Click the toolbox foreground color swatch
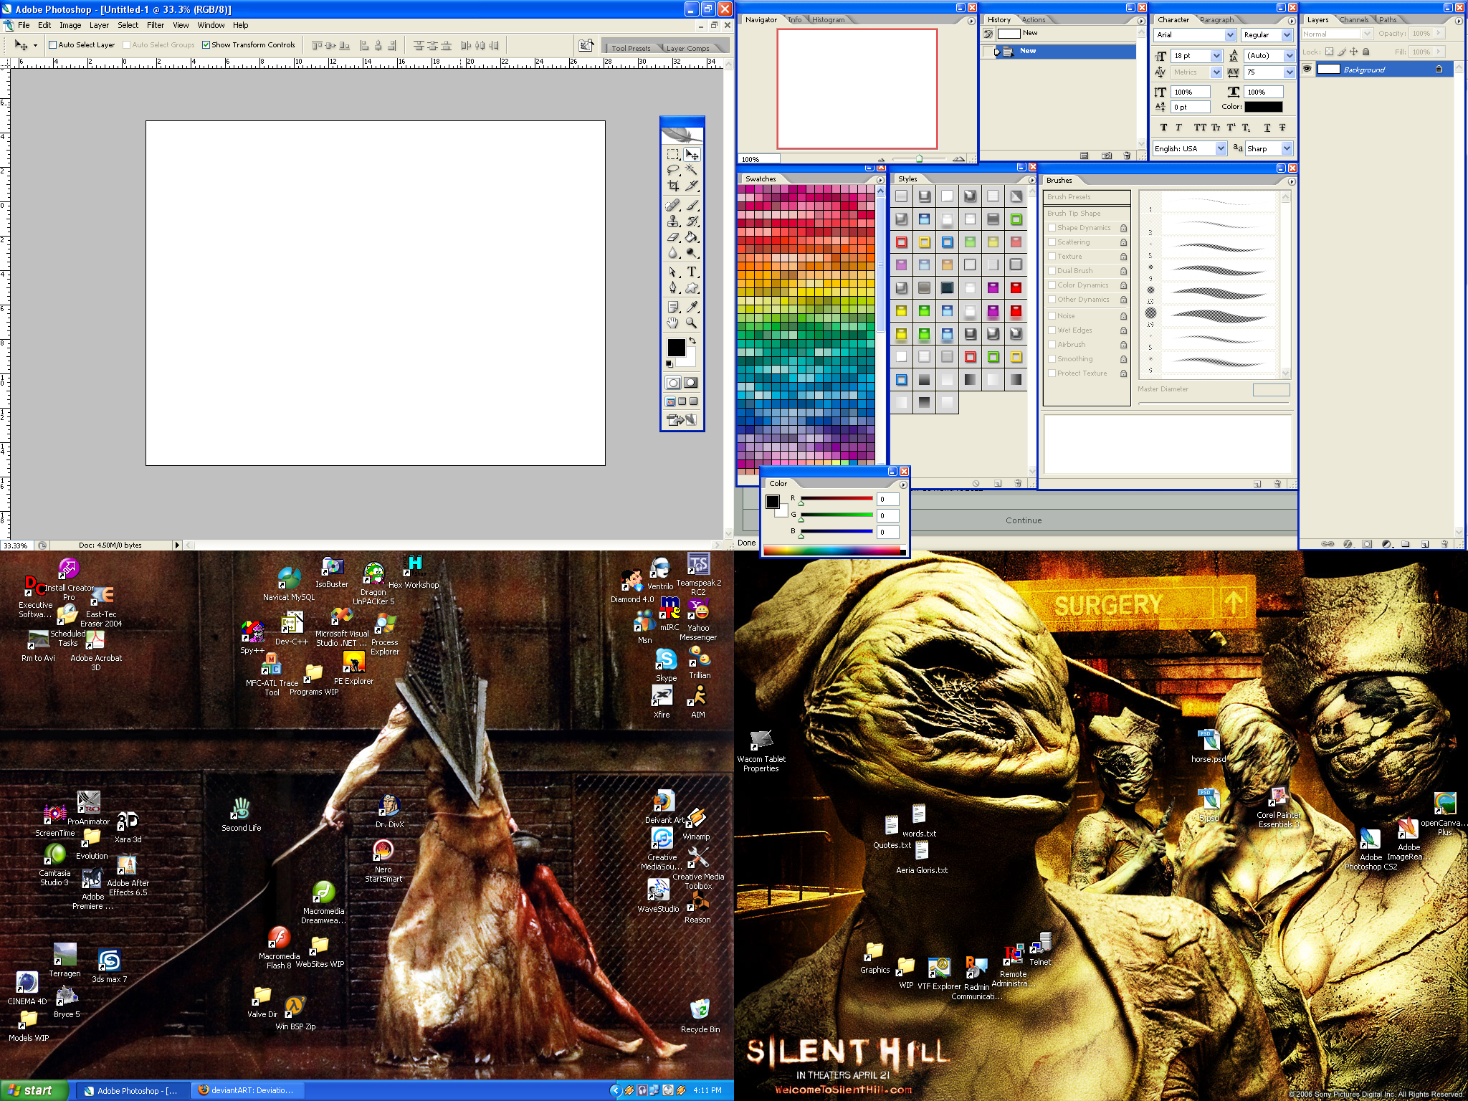Screen dimensions: 1468x1101 tap(676, 348)
